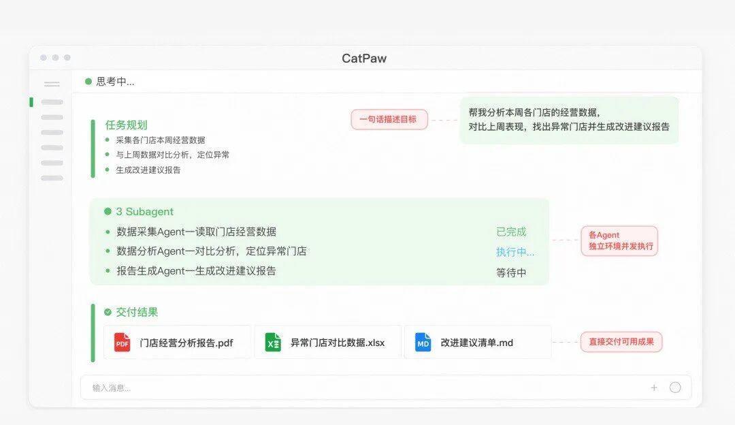Click the green status dot beside 思考中
This screenshot has height=425, width=735.
[x=88, y=82]
